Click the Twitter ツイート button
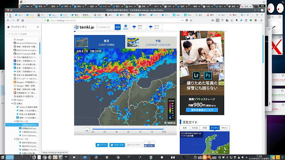285x160 pixels. pos(102,145)
